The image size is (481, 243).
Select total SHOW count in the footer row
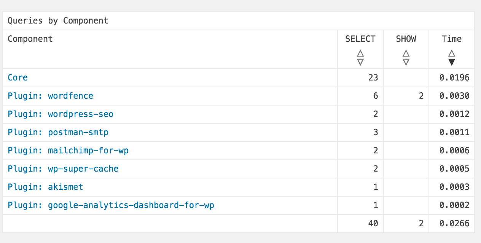point(421,224)
